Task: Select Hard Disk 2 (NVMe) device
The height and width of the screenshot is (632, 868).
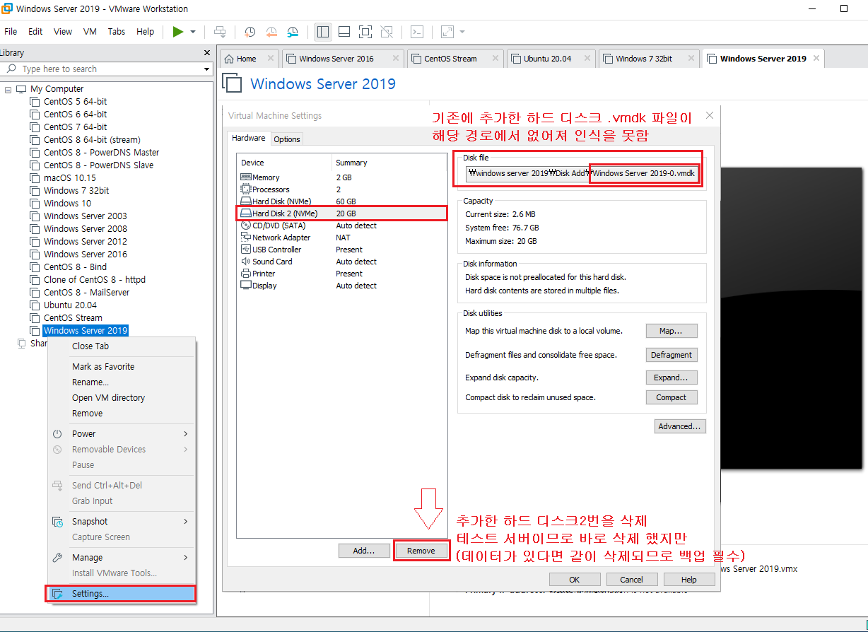Action: click(x=341, y=213)
